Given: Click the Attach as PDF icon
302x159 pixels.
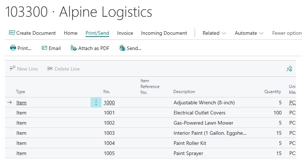Looking at the screenshot, I should coord(73,48).
